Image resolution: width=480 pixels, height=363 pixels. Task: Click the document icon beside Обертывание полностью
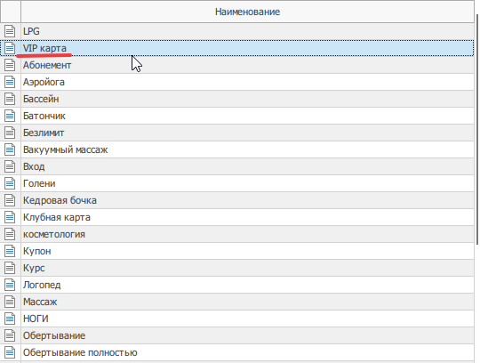[10, 352]
